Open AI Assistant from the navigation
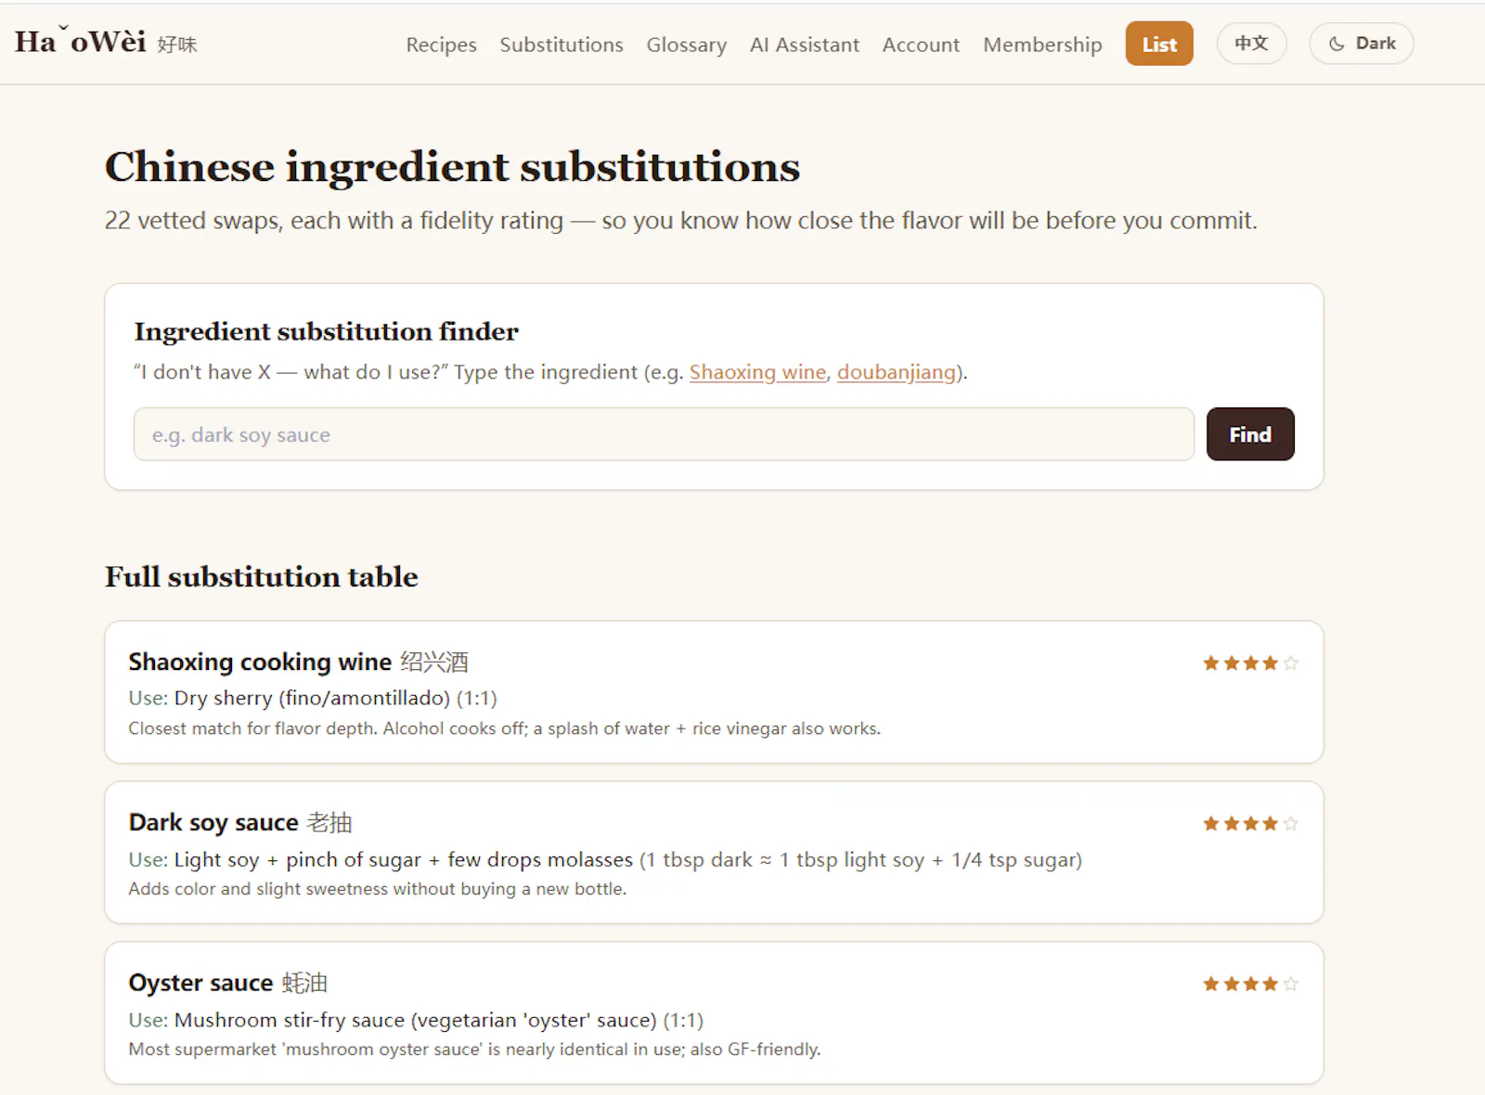The image size is (1485, 1095). point(805,45)
